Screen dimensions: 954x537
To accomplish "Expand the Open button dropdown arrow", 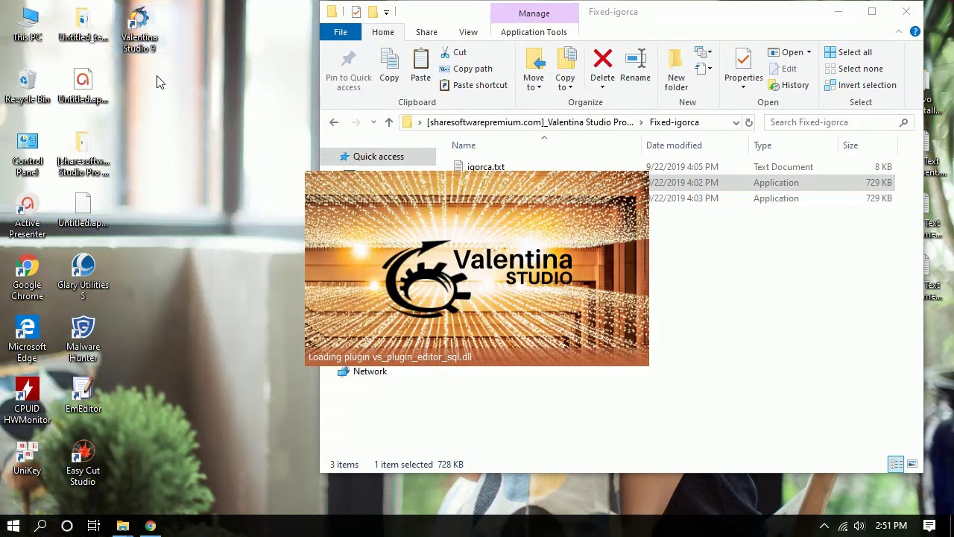I will coord(809,52).
